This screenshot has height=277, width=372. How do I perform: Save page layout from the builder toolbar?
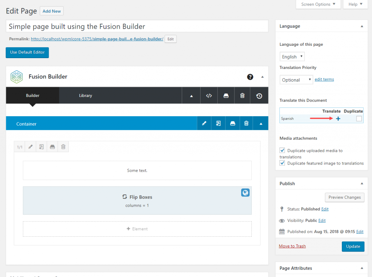[x=226, y=95]
